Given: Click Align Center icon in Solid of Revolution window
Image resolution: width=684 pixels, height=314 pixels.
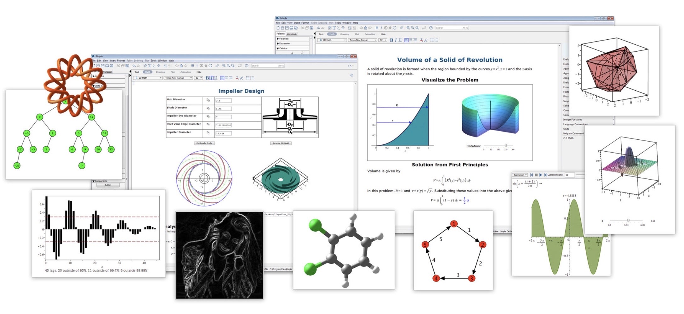Looking at the screenshot, I should click(x=411, y=40).
